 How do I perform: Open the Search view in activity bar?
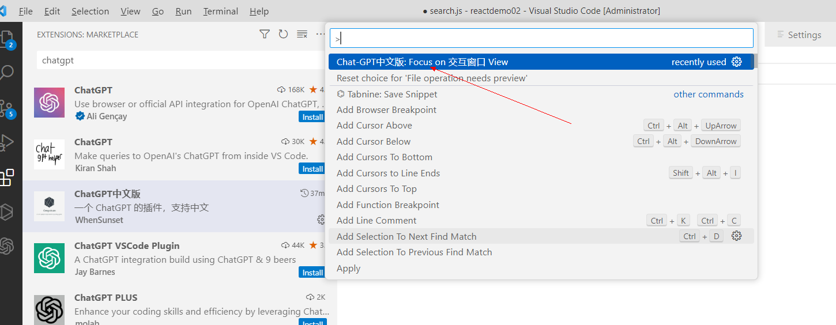[x=7, y=73]
